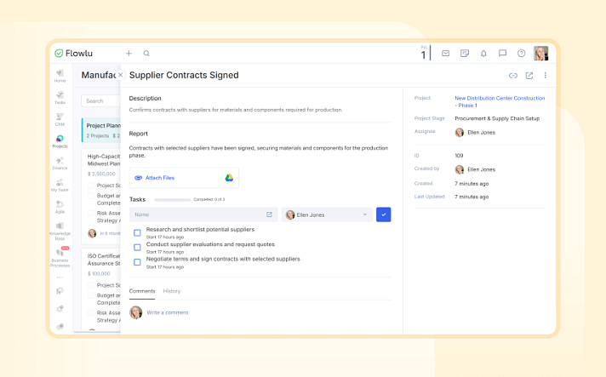This screenshot has height=377, width=606.
Task: Check Research and shortlist potential suppliers
Action: pos(137,232)
